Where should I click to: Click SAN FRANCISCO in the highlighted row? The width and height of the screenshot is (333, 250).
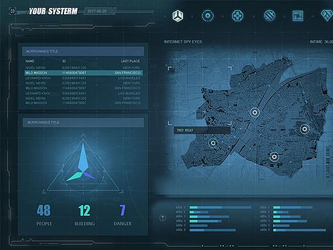(x=127, y=73)
